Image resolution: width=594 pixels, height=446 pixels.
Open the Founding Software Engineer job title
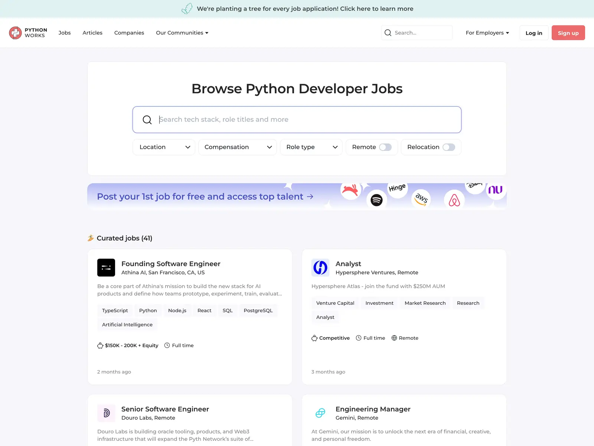(171, 264)
